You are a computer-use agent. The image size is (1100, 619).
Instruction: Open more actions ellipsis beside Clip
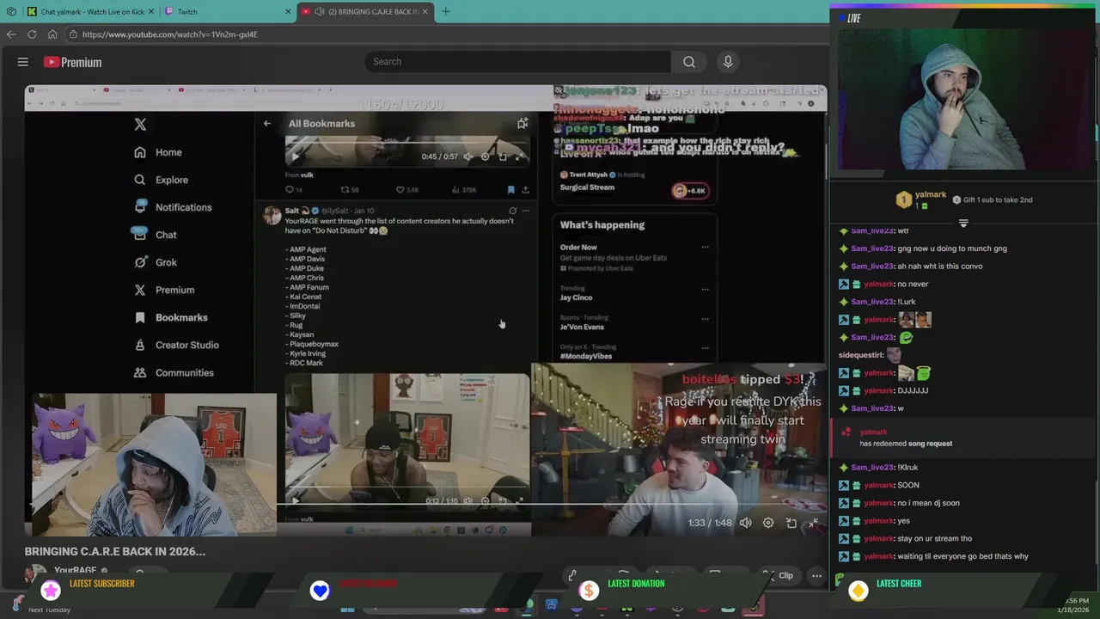817,576
